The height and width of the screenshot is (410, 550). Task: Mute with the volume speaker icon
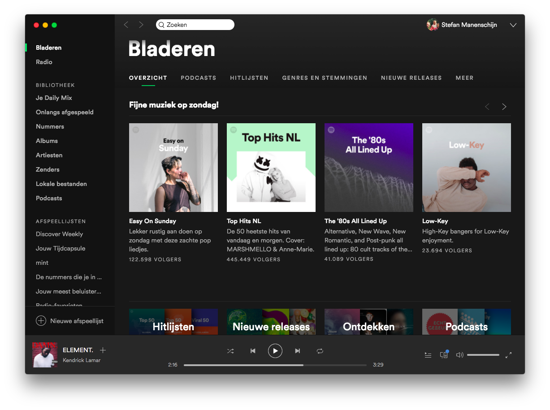coord(459,355)
